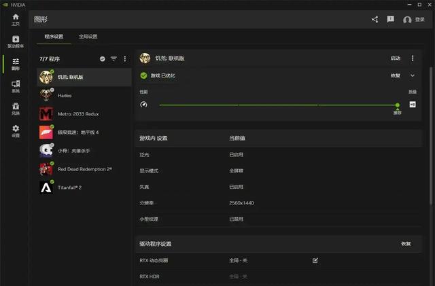The image size is (435, 286).
Task: Open the Drivers (驱动程序) sidebar page
Action: (x=16, y=42)
